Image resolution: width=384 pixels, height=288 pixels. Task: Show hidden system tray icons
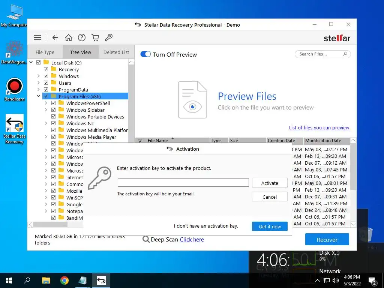point(317,280)
